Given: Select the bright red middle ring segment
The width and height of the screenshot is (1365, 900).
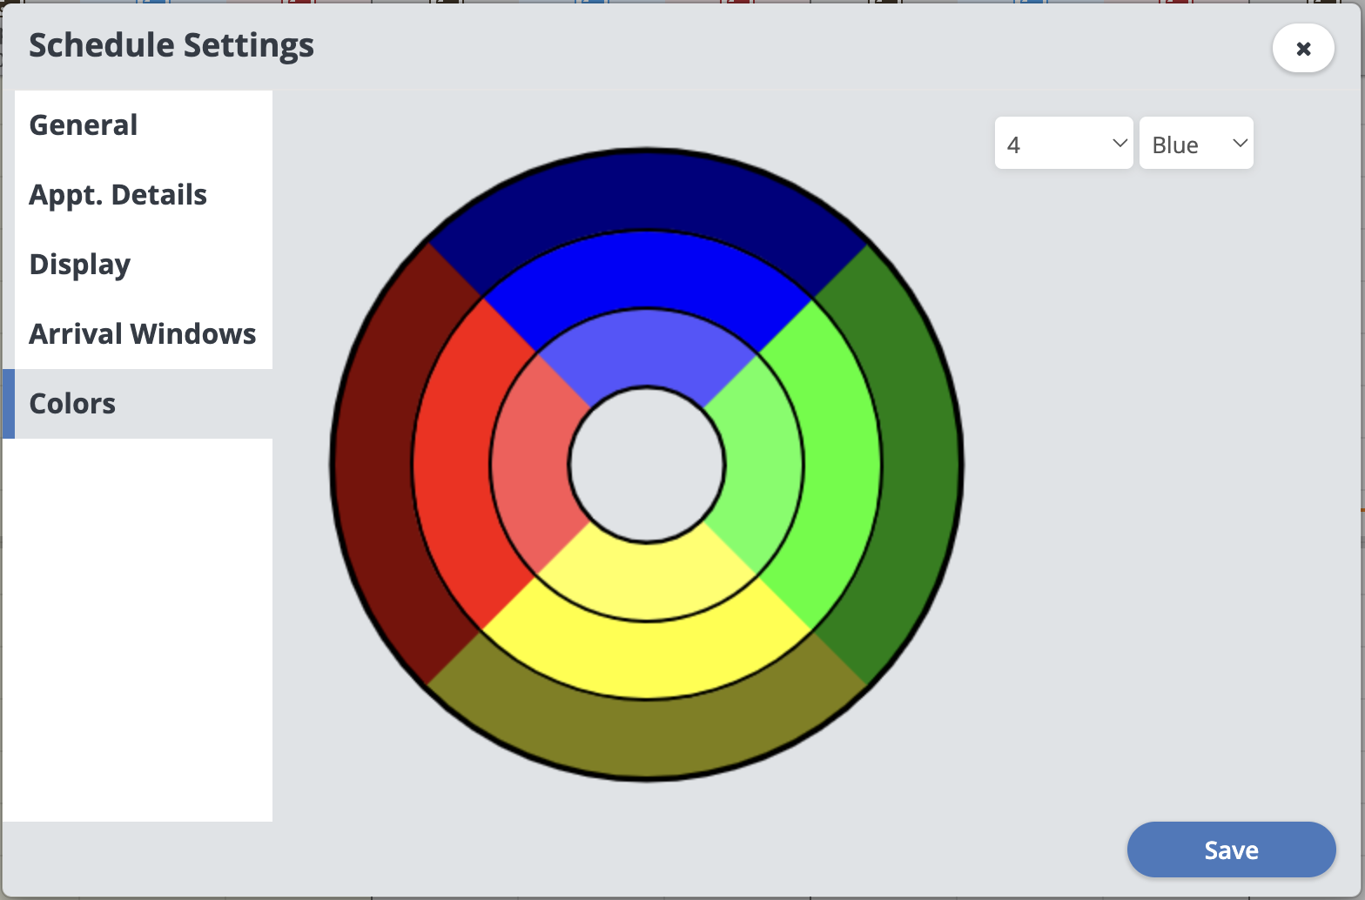Looking at the screenshot, I should click(x=451, y=464).
